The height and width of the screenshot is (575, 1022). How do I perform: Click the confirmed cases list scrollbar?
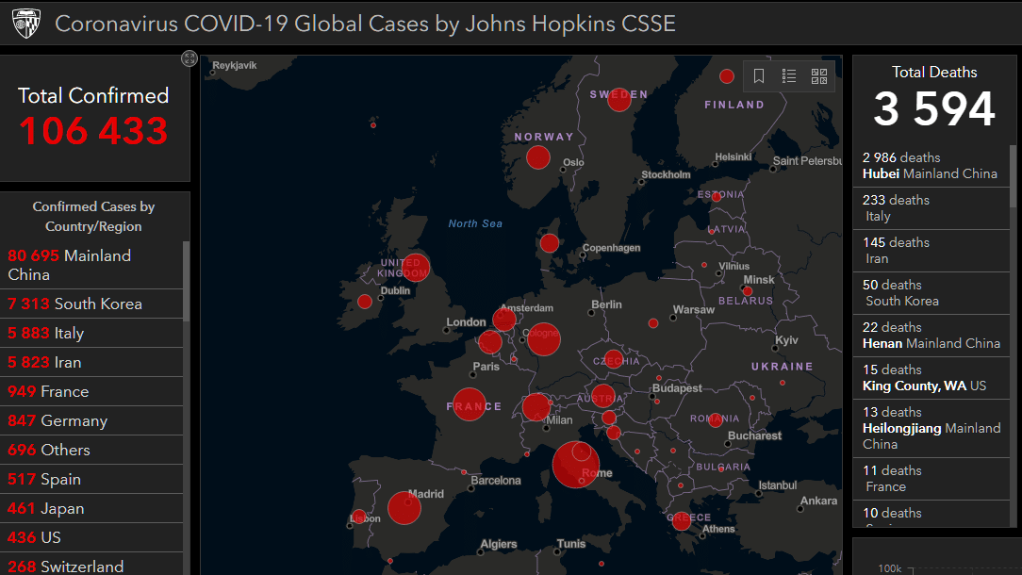click(186, 283)
